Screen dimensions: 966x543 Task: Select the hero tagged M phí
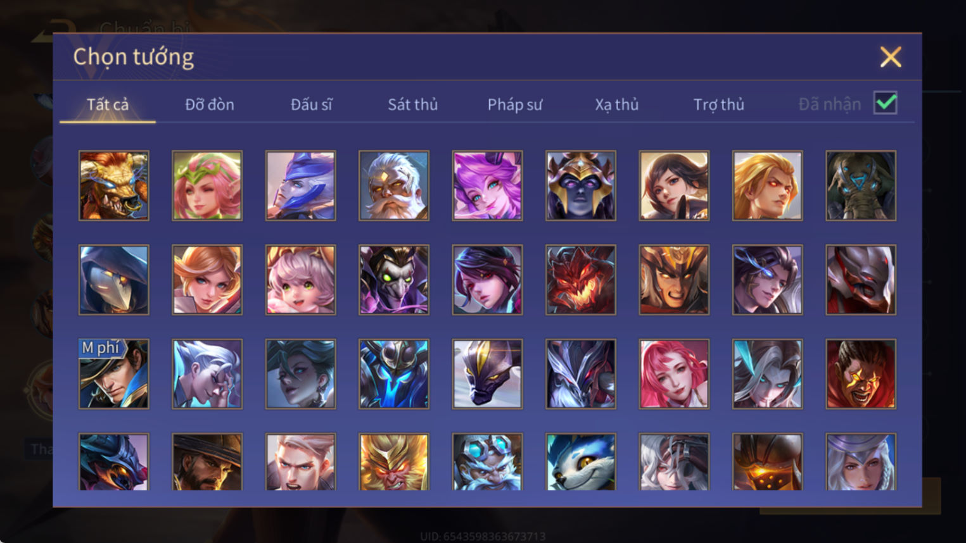pyautogui.click(x=114, y=374)
